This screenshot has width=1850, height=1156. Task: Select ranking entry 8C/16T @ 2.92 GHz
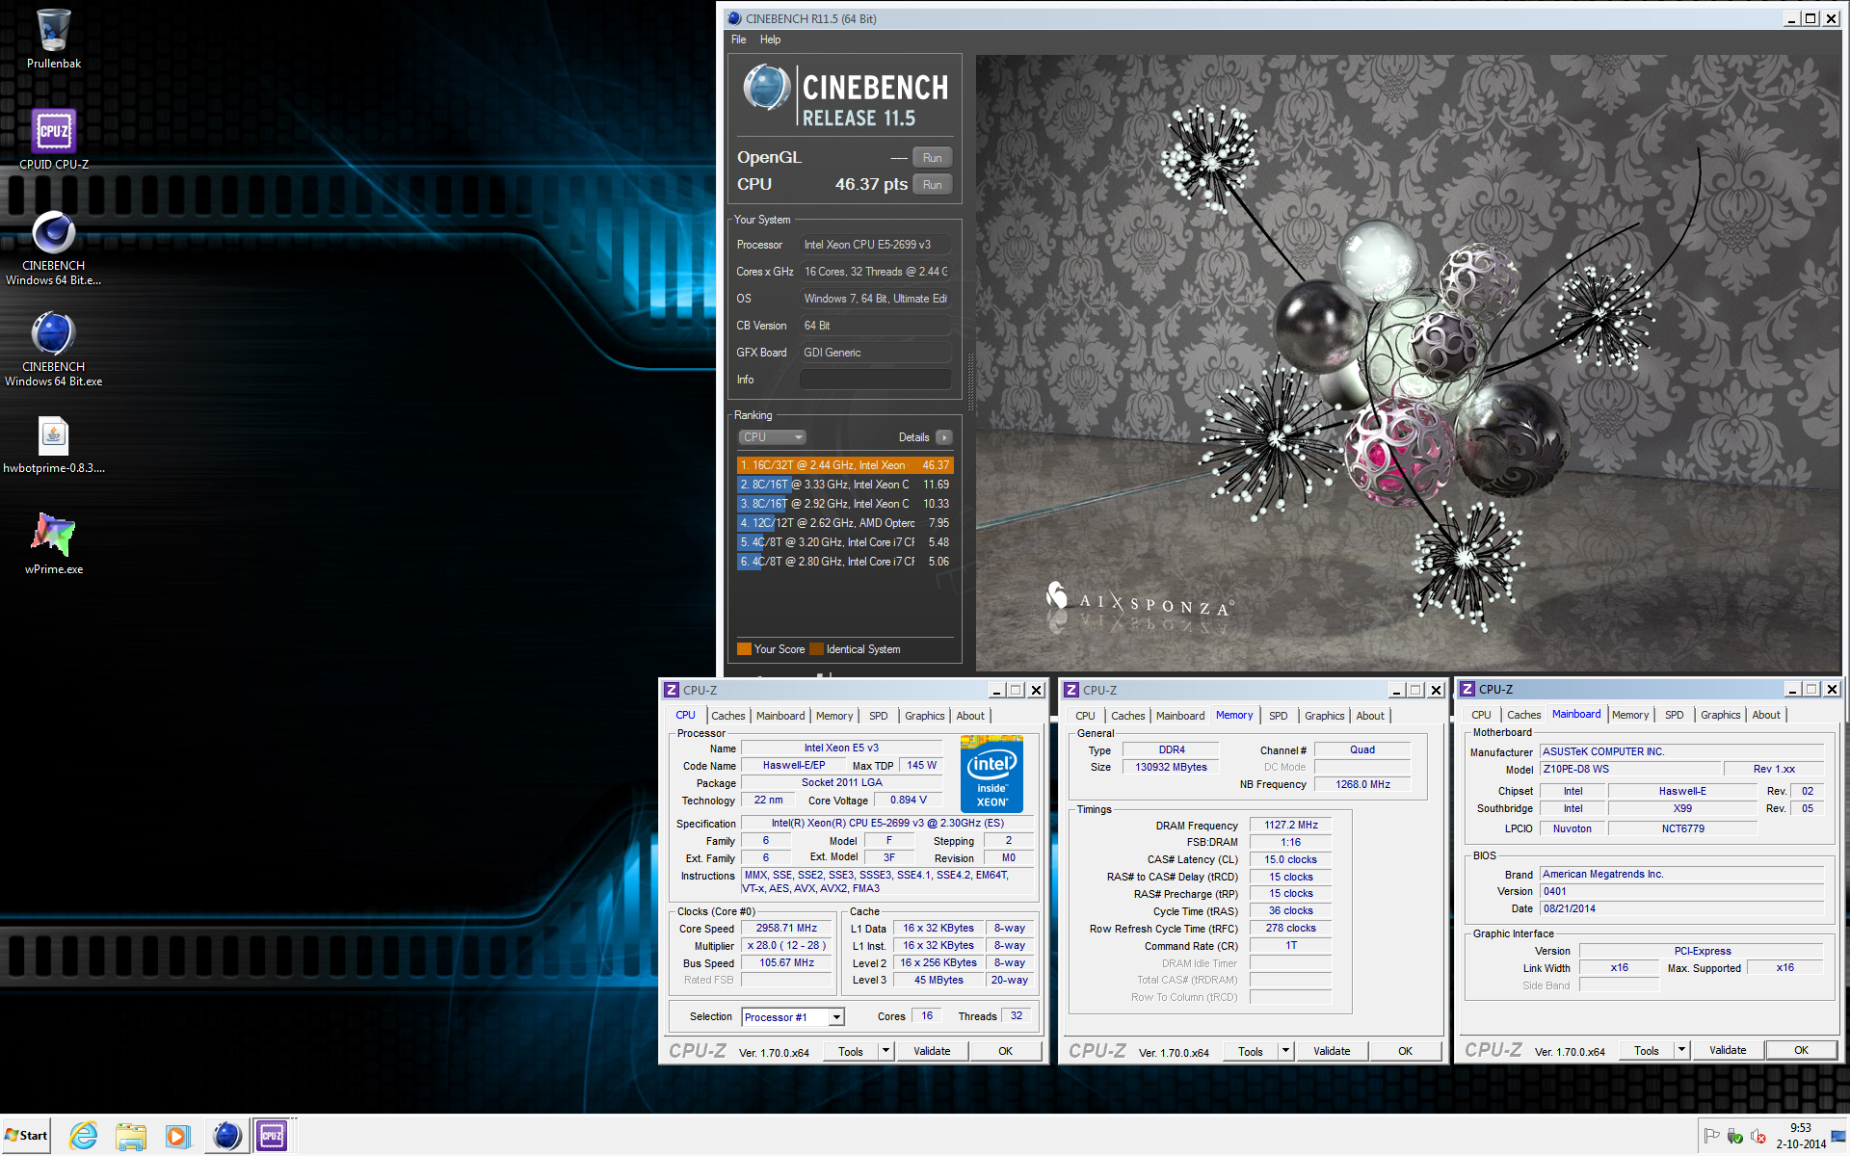(845, 504)
